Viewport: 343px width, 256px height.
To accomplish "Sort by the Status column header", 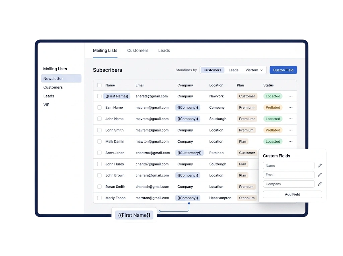I will 268,85.
